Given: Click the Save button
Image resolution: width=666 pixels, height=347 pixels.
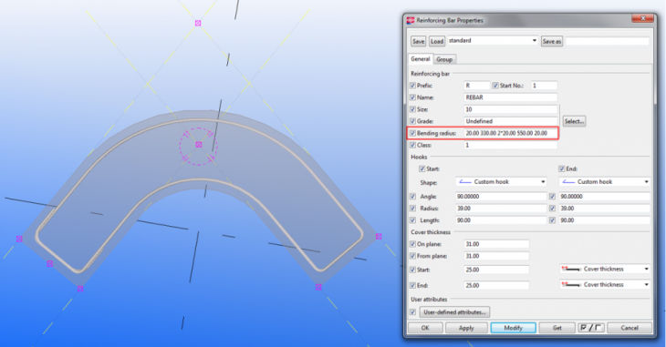Looking at the screenshot, I should (x=419, y=41).
